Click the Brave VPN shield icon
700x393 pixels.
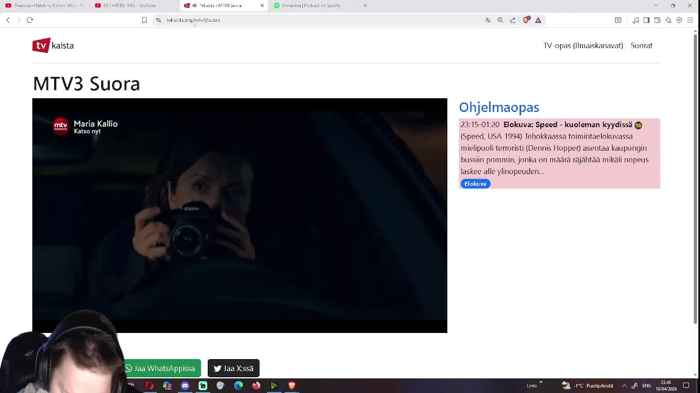[x=679, y=20]
